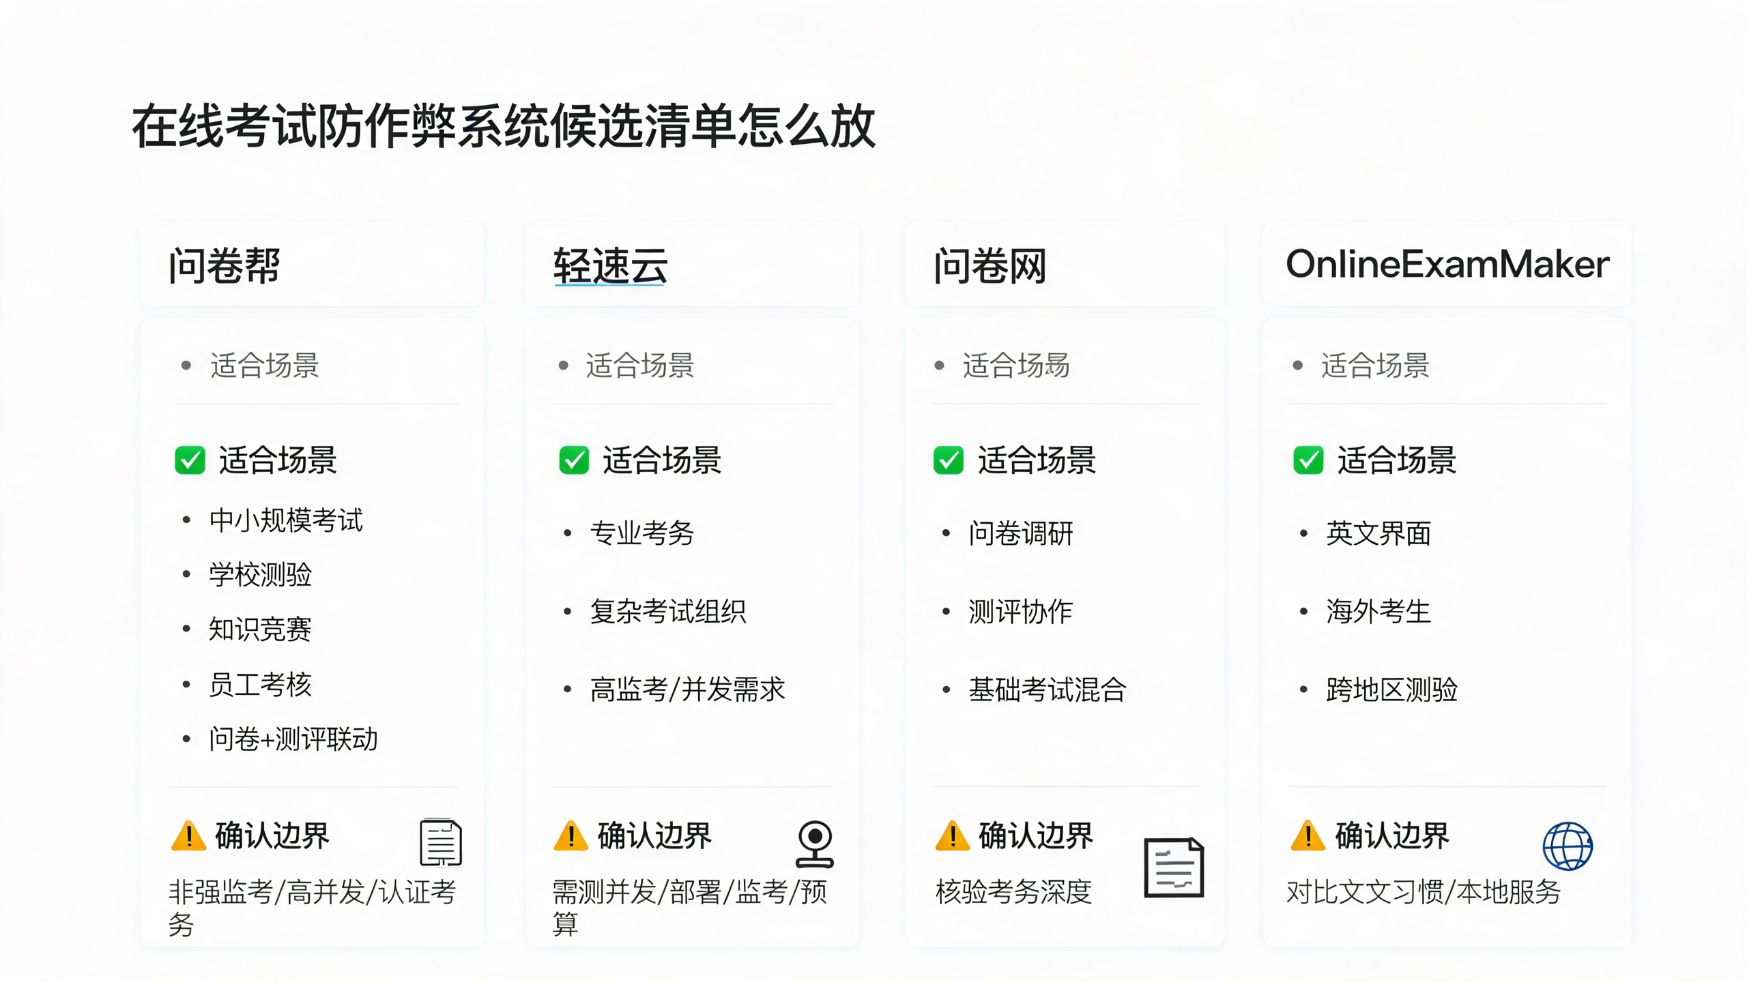Select the 高监考/并发需求 bullet
1747x982 pixels.
(687, 689)
